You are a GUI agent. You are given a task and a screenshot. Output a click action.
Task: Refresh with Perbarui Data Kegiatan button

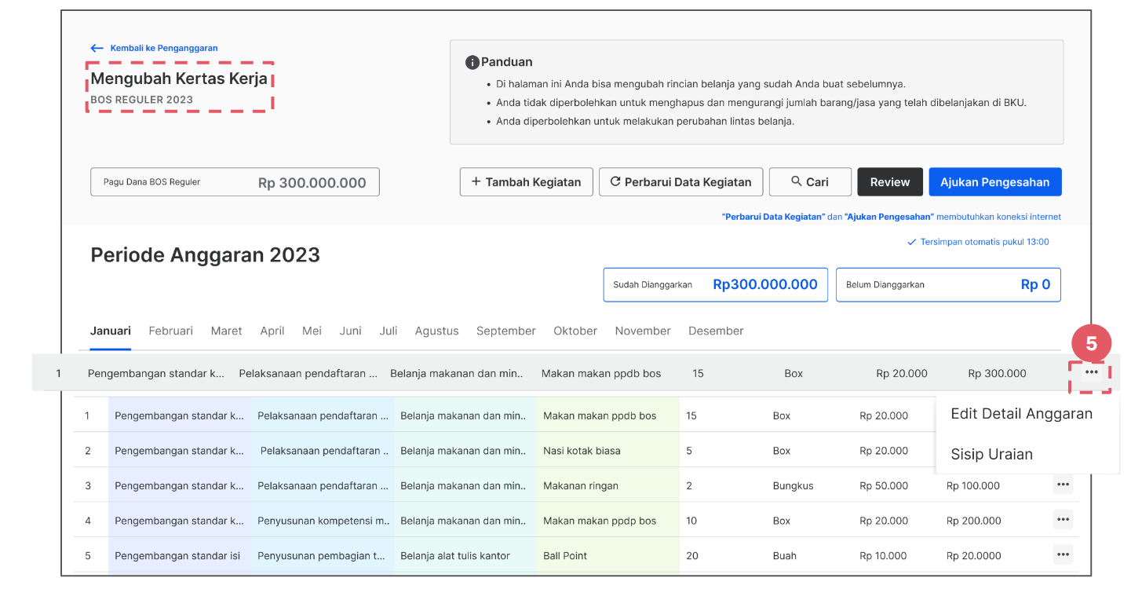coord(680,181)
